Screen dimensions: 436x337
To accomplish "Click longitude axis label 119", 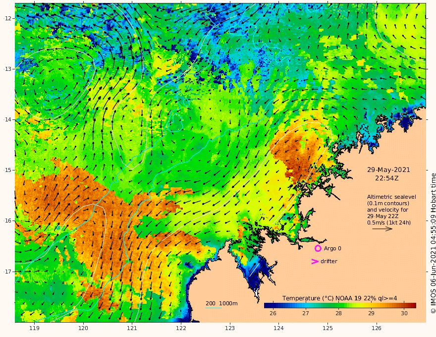I will coord(35,329).
